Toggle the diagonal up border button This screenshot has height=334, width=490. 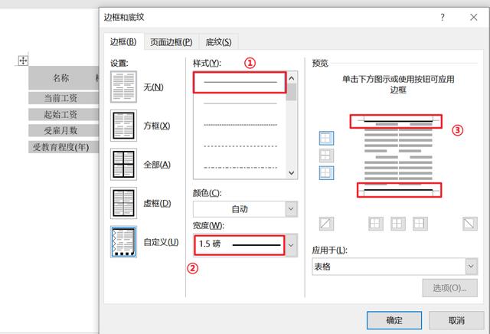pyautogui.click(x=326, y=224)
